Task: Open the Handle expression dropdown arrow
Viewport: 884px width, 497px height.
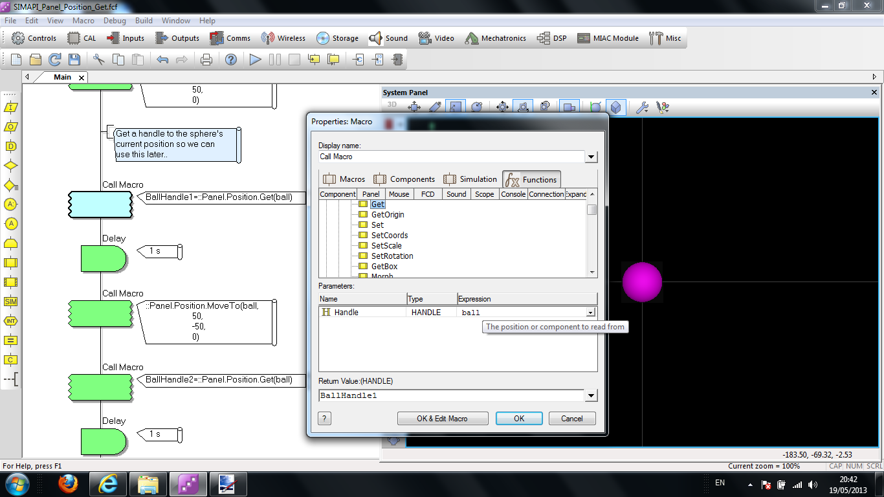Action: [x=591, y=313]
